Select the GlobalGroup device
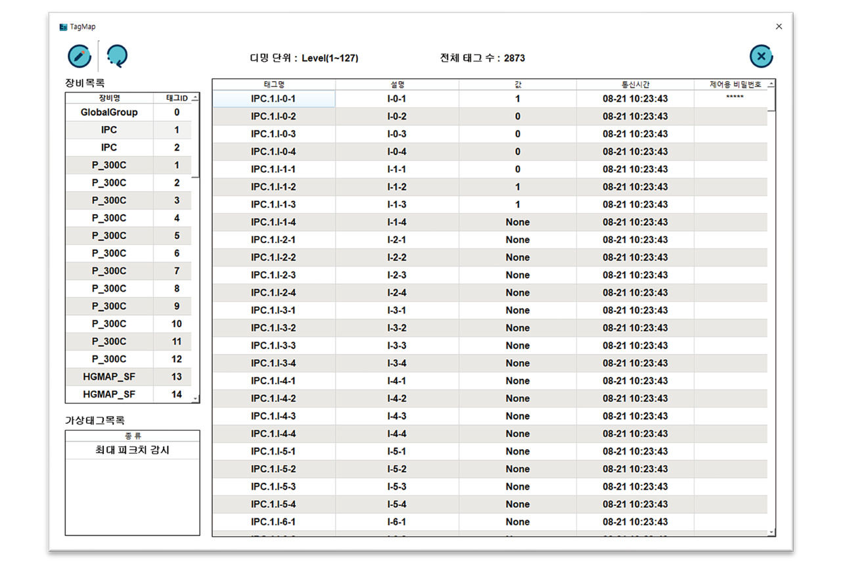Image resolution: width=841 pixels, height=561 pixels. pyautogui.click(x=129, y=112)
